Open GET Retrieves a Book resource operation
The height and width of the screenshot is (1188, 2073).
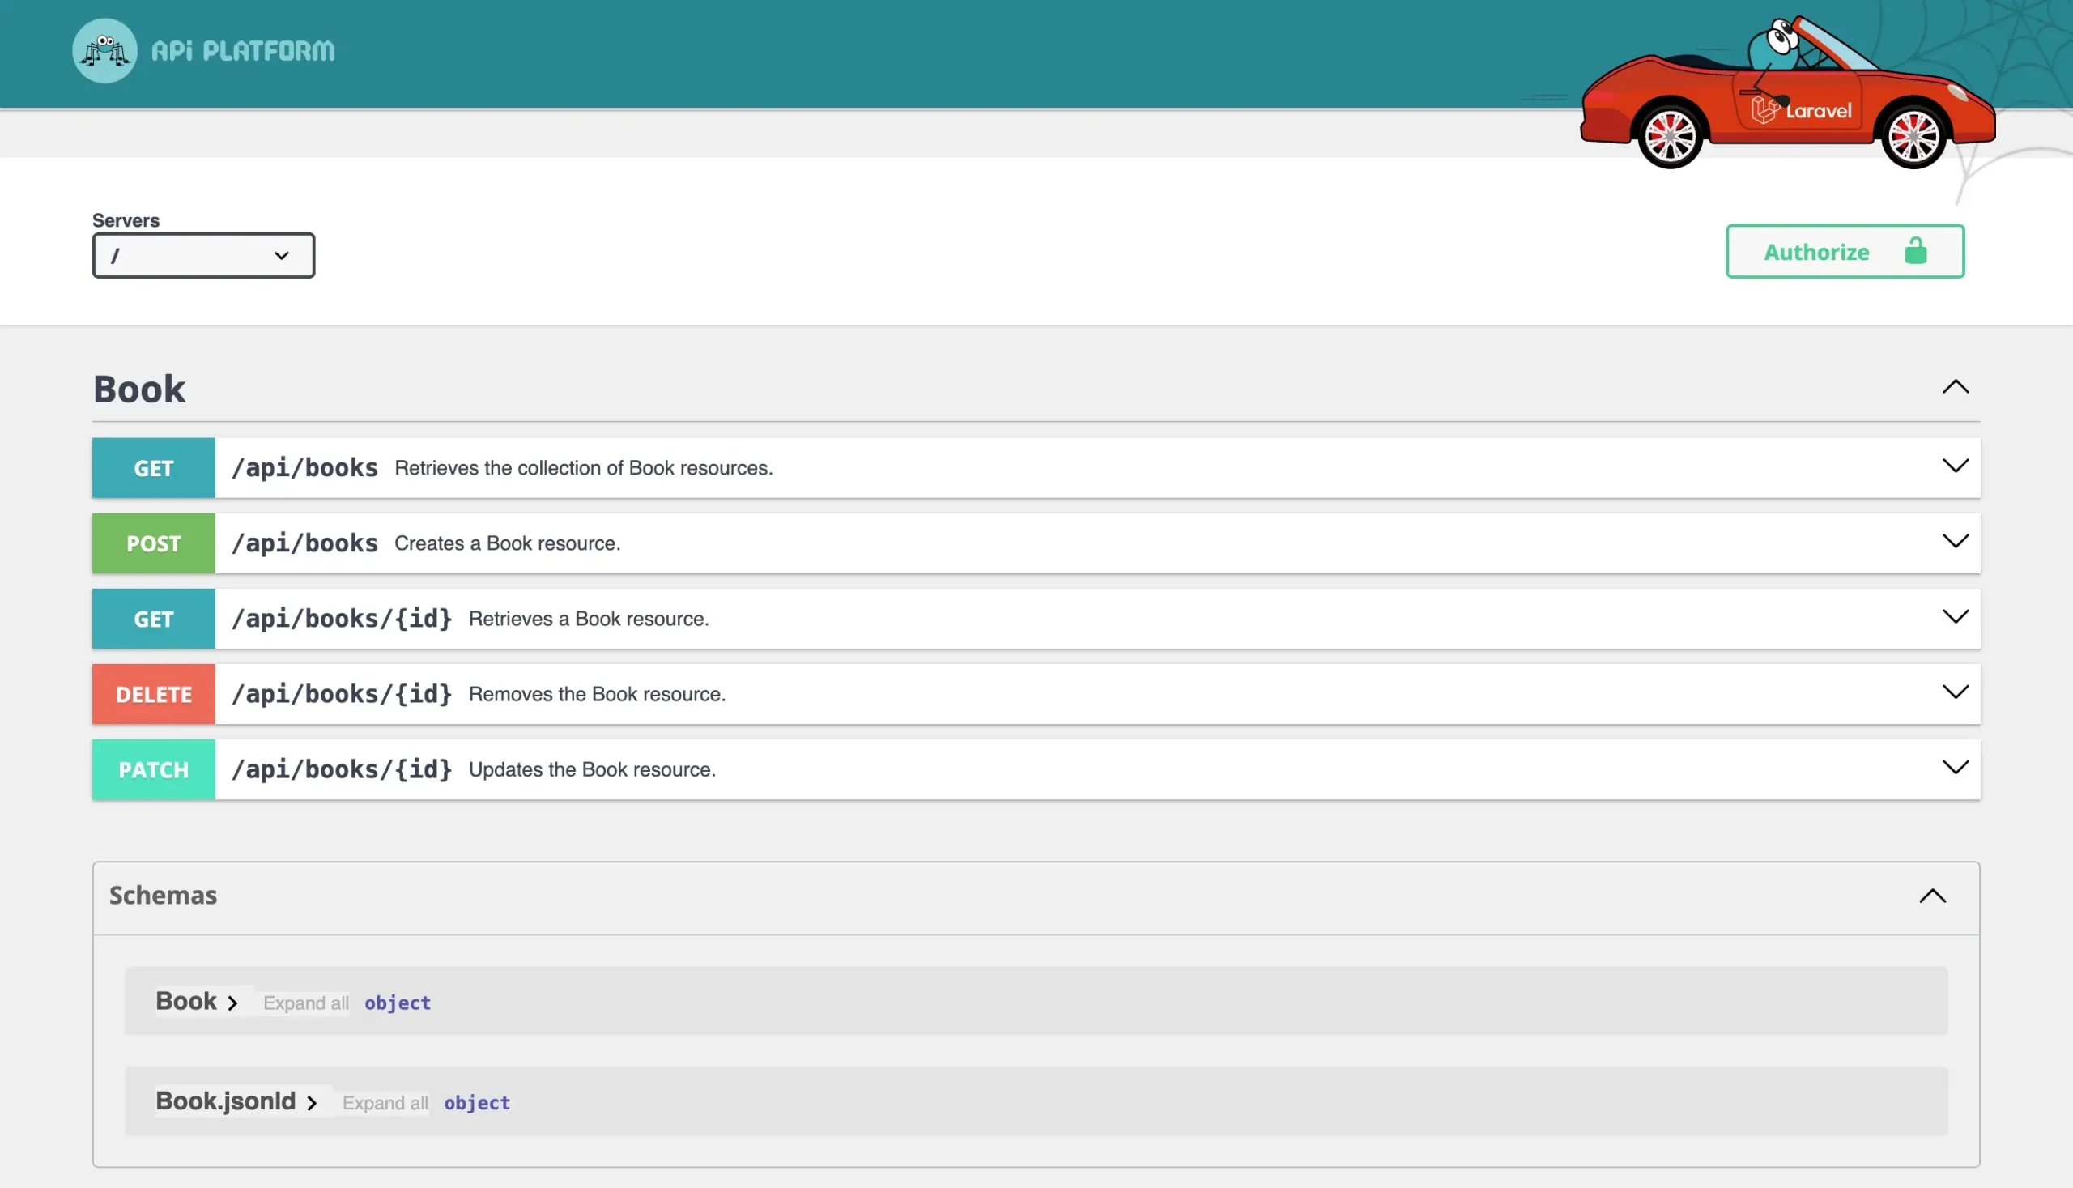[587, 620]
